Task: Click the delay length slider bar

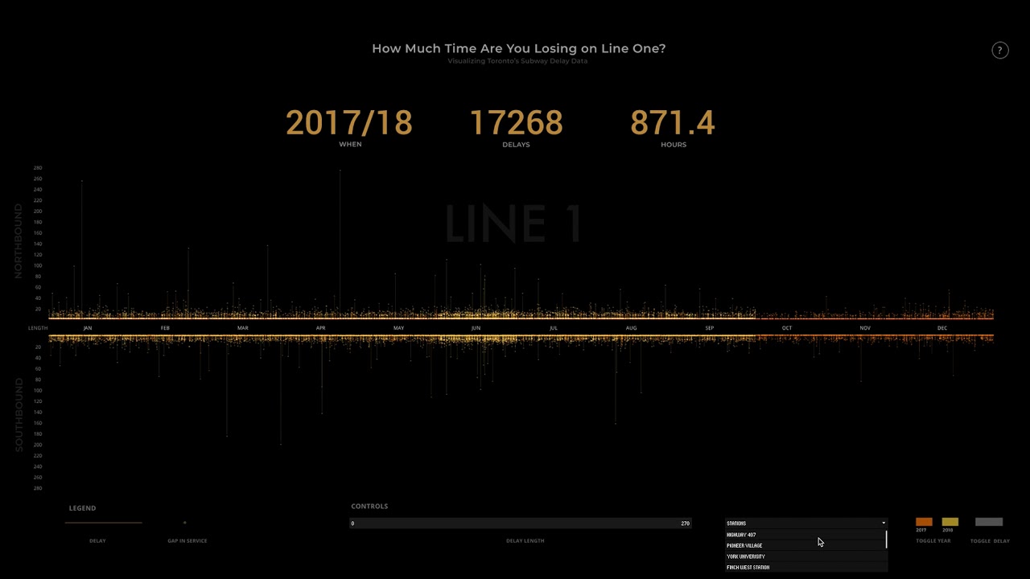Action: pyautogui.click(x=521, y=524)
